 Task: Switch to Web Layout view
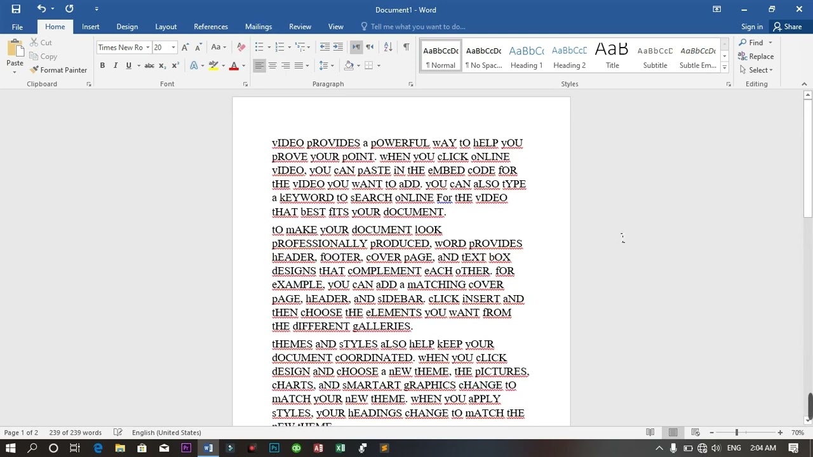[695, 432]
